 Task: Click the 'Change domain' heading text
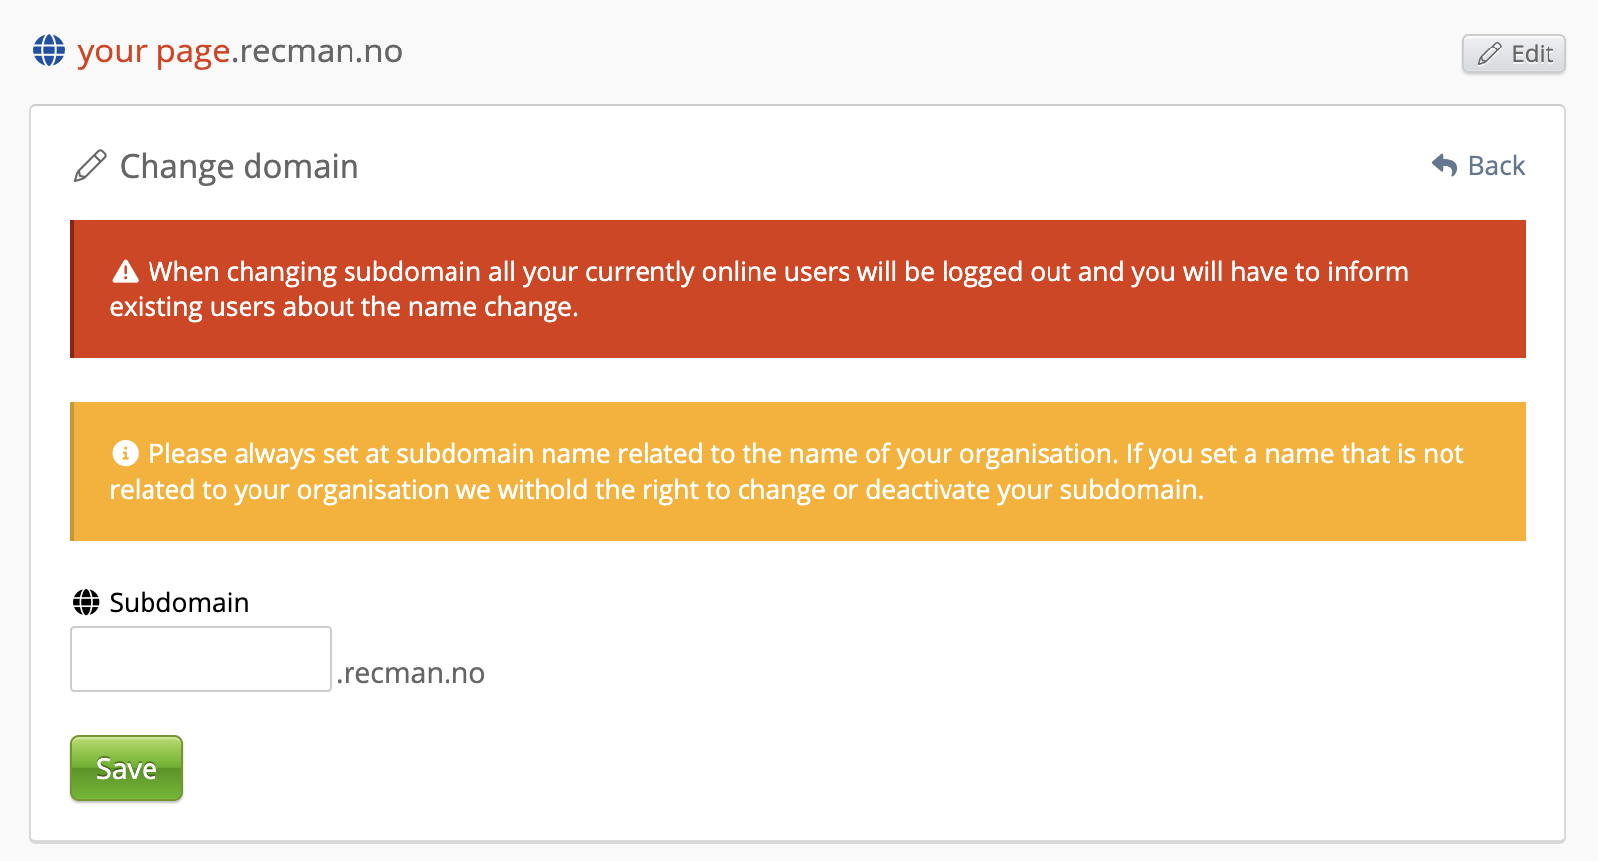239,166
